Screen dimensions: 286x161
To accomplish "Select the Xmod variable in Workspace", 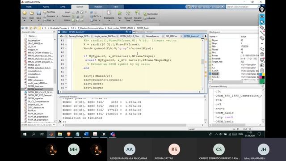I will point(215,74).
